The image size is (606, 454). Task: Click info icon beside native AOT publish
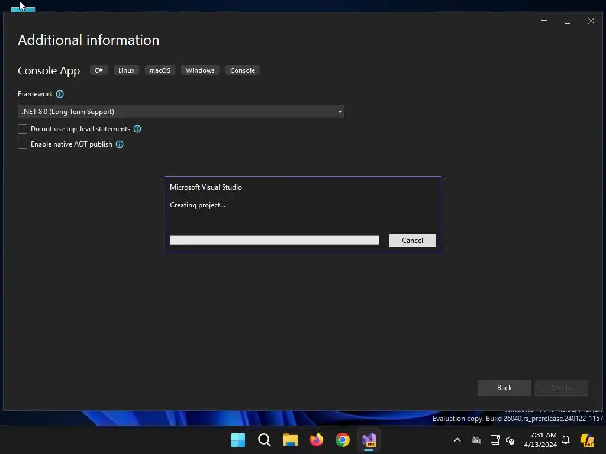(120, 144)
